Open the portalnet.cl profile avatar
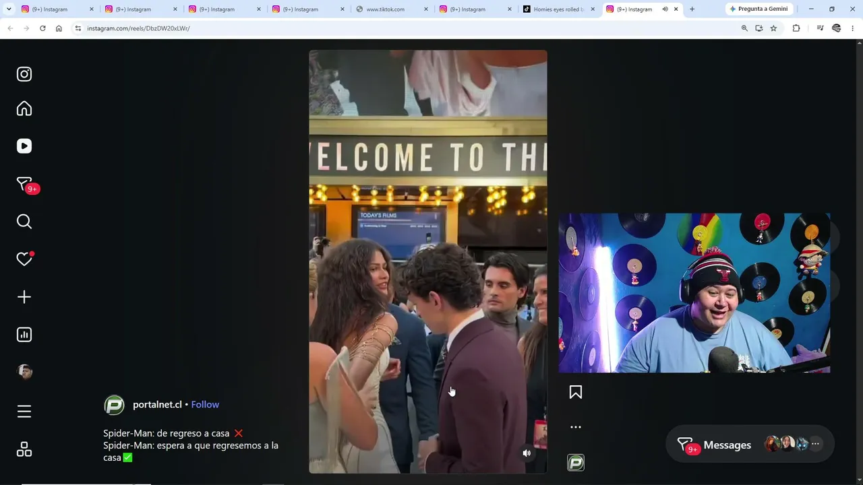Screen dimensions: 863x485 pos(114,405)
